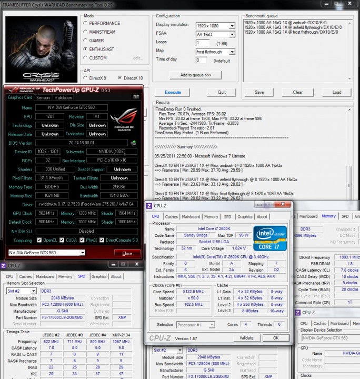Open Processor #1 selection dropdown

212,325
